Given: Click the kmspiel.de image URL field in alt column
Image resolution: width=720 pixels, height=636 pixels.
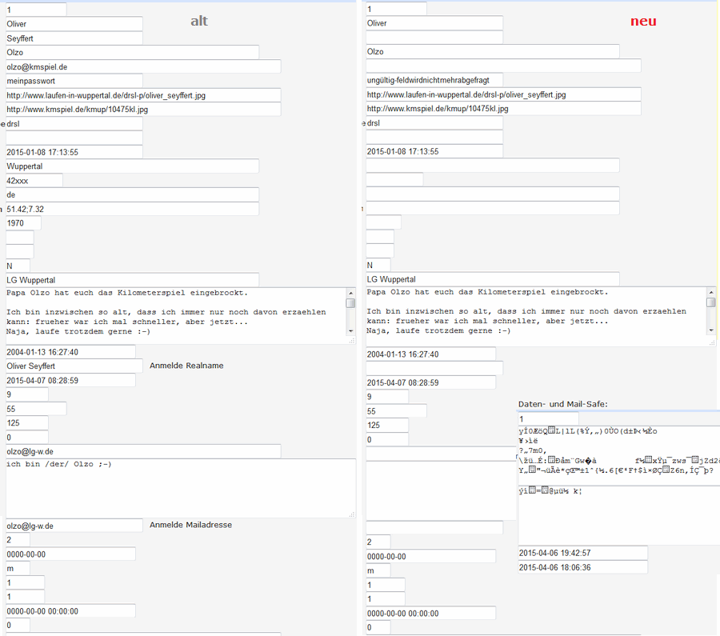Looking at the screenshot, I should point(142,109).
